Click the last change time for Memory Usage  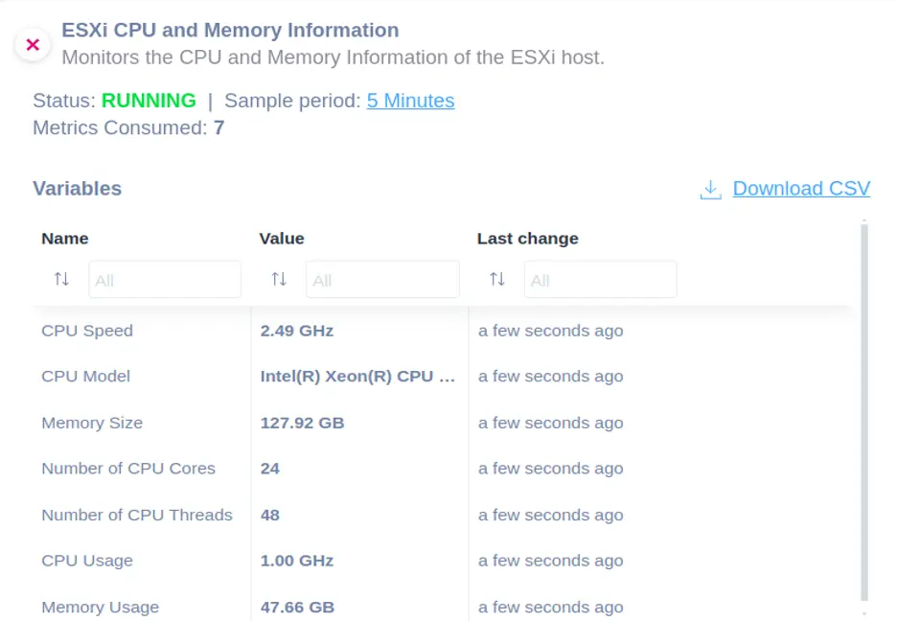pyautogui.click(x=550, y=607)
